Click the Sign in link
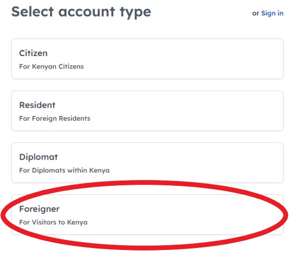Viewport: 303px width, 258px height. [272, 13]
